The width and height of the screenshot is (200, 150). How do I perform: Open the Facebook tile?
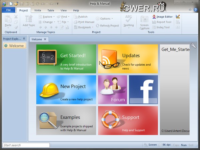click(143, 89)
